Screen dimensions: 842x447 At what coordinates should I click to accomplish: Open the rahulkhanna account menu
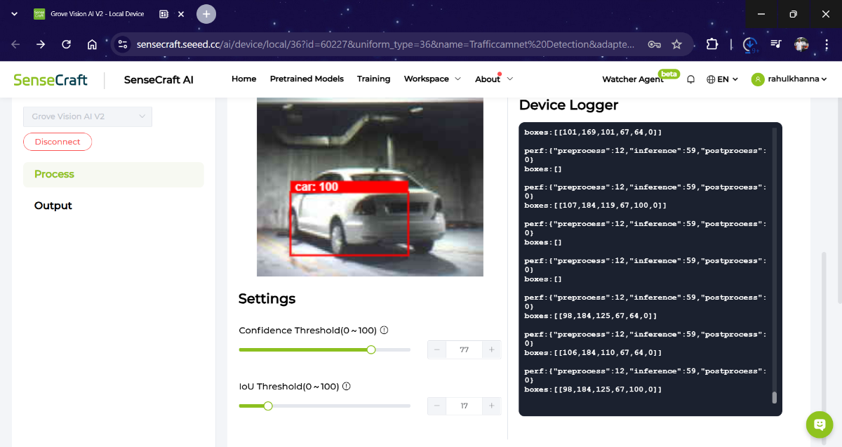click(789, 79)
